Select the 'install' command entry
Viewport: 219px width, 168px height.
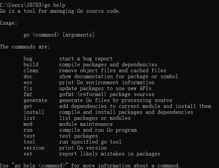click(34, 112)
